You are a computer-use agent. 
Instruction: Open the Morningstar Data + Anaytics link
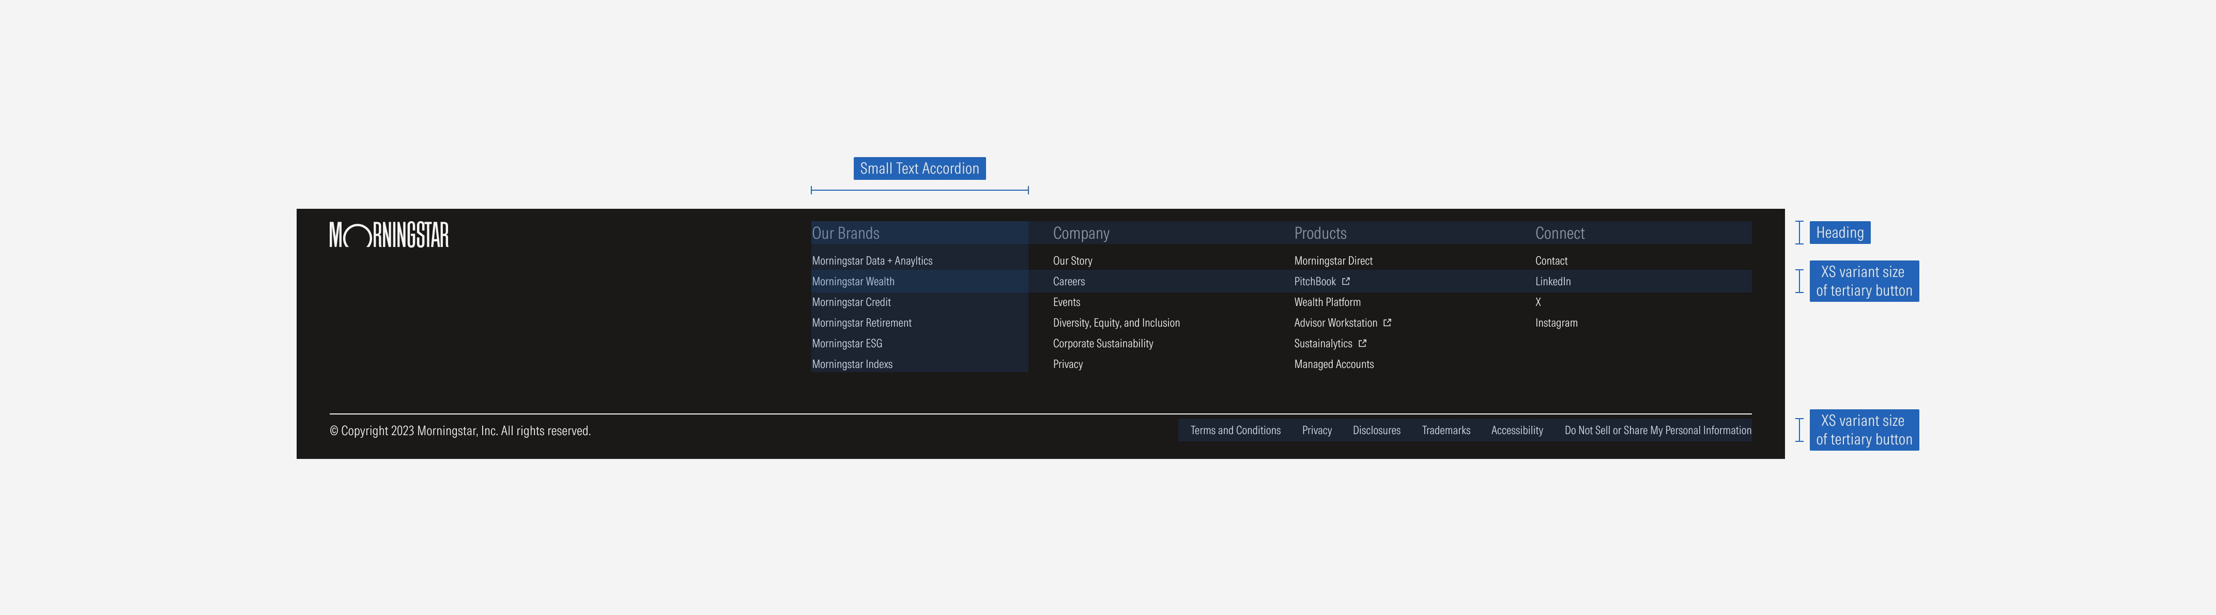tap(872, 260)
